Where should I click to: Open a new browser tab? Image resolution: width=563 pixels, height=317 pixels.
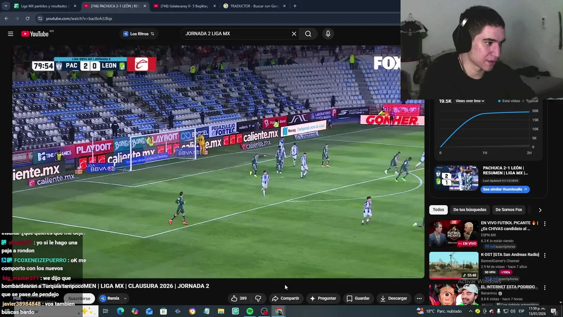295,6
